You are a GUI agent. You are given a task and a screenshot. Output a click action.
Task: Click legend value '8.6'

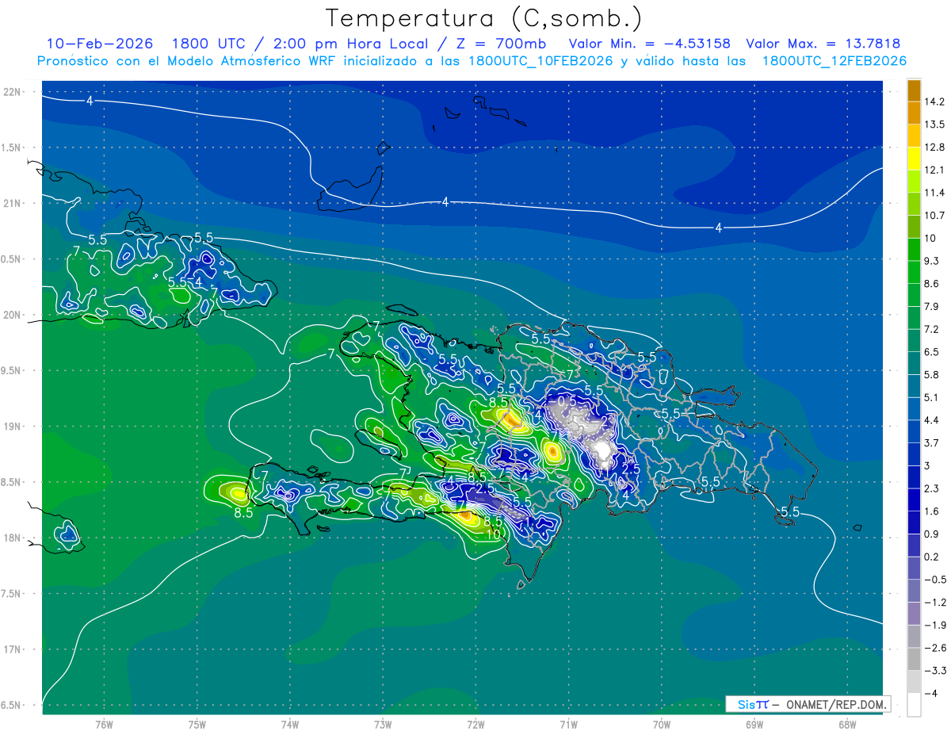pyautogui.click(x=930, y=283)
